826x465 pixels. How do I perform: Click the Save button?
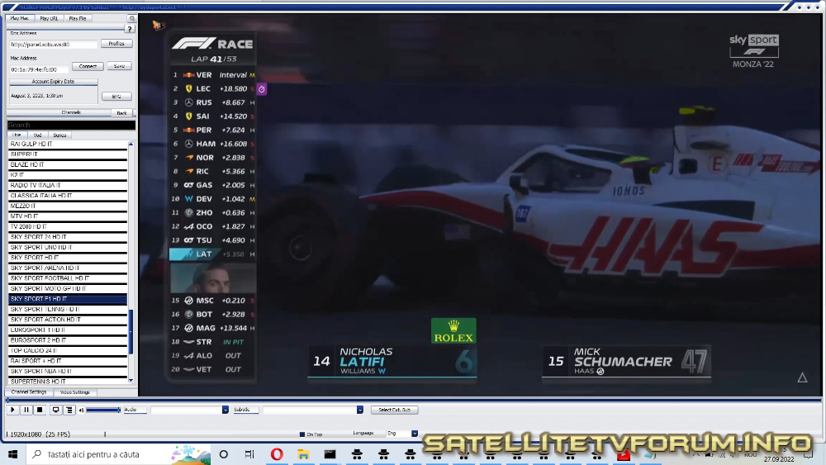[x=120, y=66]
